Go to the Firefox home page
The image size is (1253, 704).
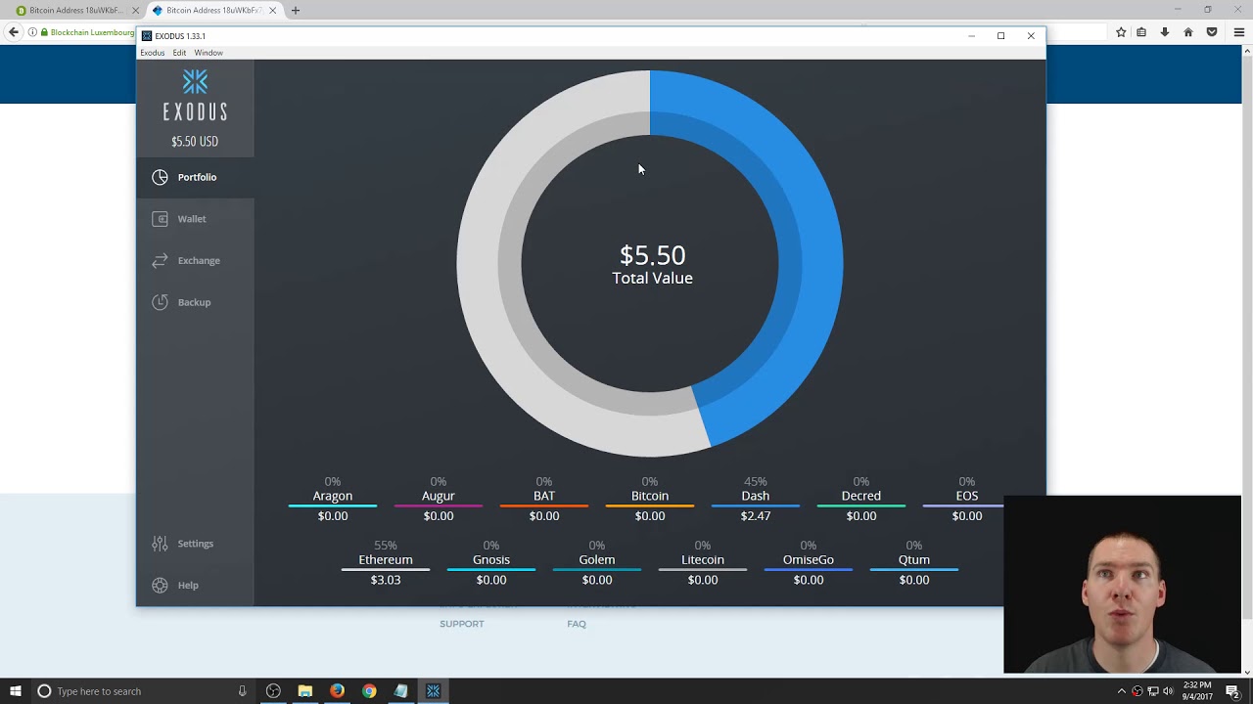pyautogui.click(x=1188, y=32)
